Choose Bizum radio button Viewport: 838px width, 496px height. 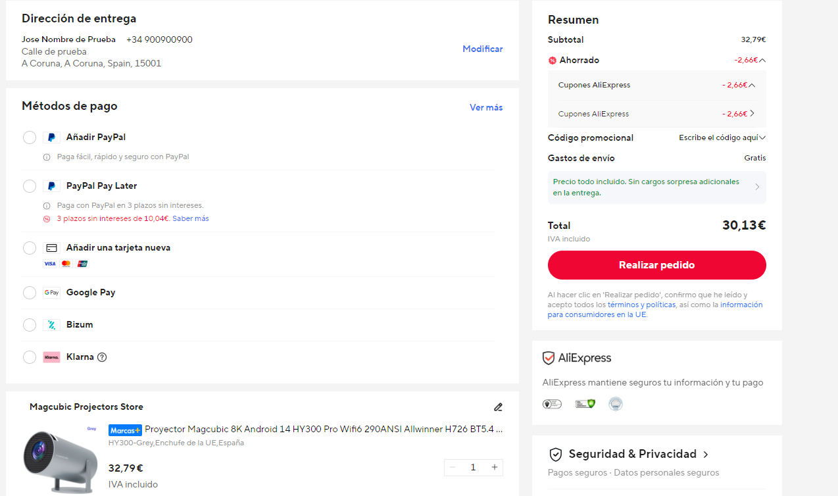pos(30,325)
